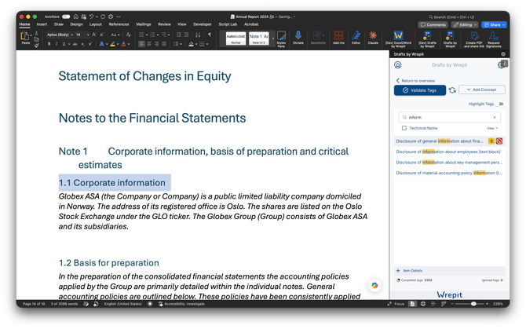Click the Return to overview link
The image size is (526, 329).
pos(415,81)
